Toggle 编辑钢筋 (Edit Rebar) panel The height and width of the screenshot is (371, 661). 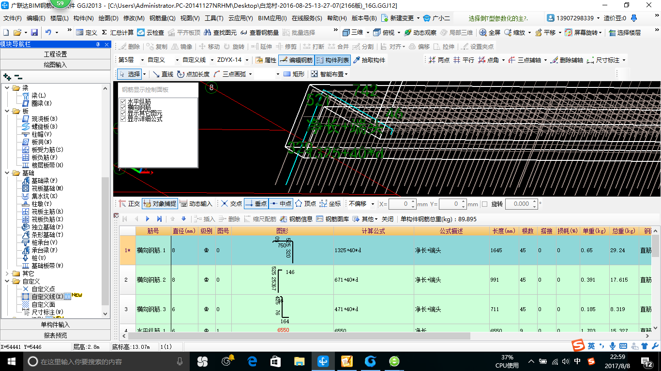pyautogui.click(x=296, y=60)
